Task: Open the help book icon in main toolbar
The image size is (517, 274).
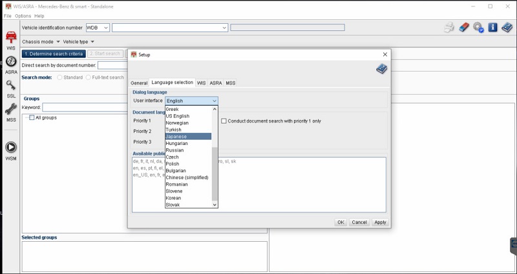Action: click(507, 27)
